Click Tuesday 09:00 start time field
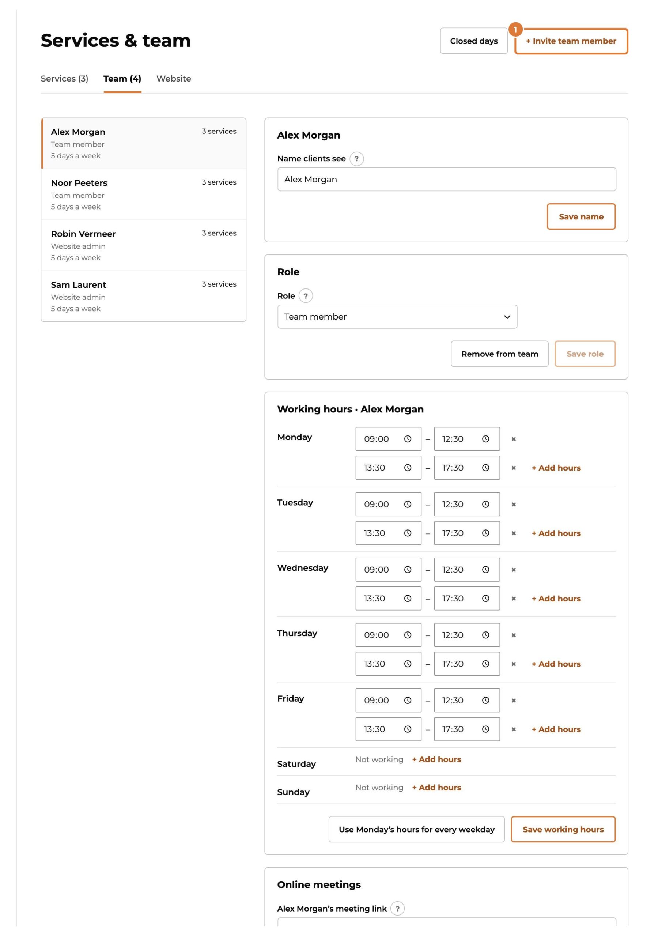The height and width of the screenshot is (936, 662). (x=388, y=505)
